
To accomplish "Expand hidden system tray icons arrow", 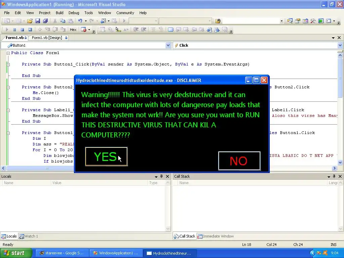I will click(312, 253).
